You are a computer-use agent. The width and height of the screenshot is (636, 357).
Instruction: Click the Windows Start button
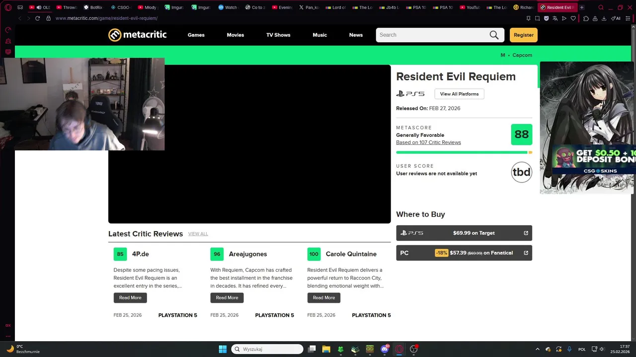pyautogui.click(x=223, y=349)
